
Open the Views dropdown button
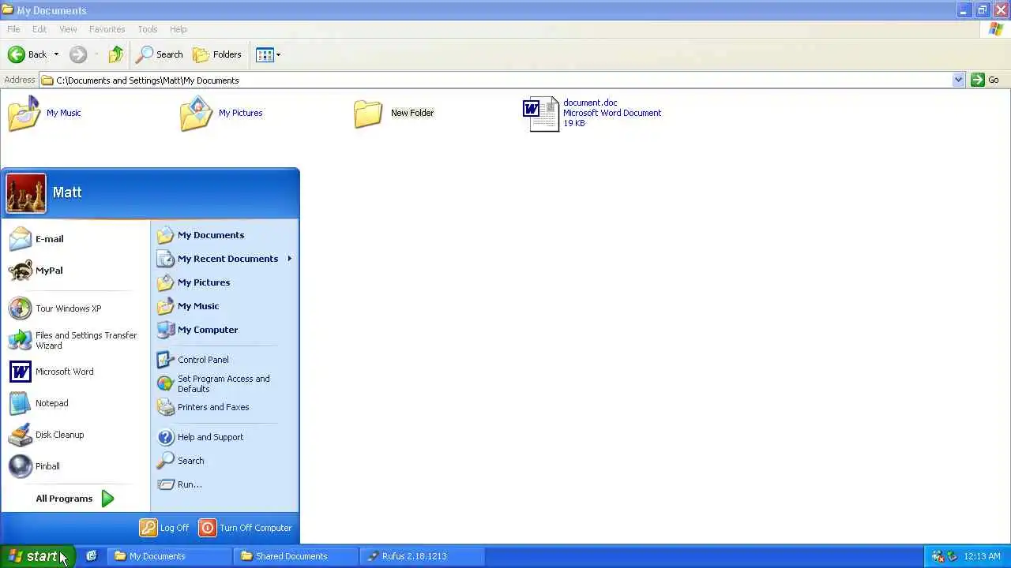coord(268,54)
